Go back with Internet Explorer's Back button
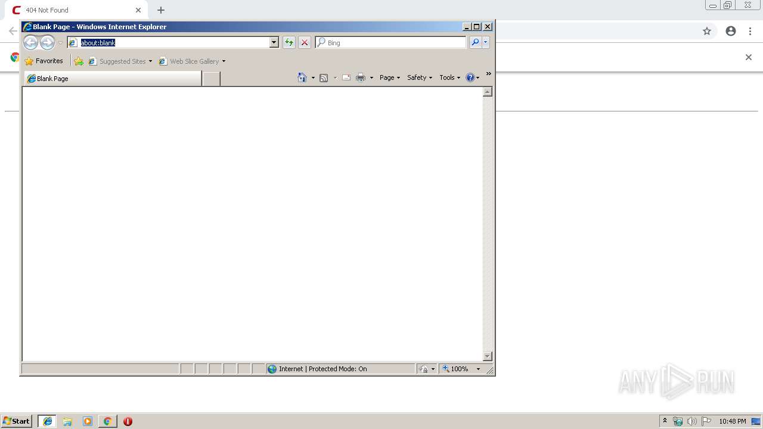763x429 pixels. 30,42
